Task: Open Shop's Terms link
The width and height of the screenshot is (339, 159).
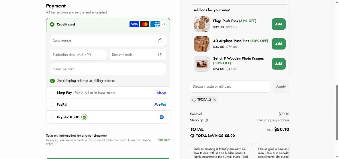Action: tap(131, 140)
